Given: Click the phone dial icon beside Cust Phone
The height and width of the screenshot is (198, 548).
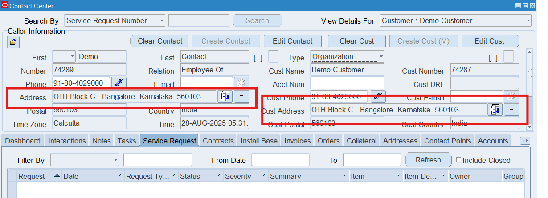Looking at the screenshot, I should coord(378,96).
